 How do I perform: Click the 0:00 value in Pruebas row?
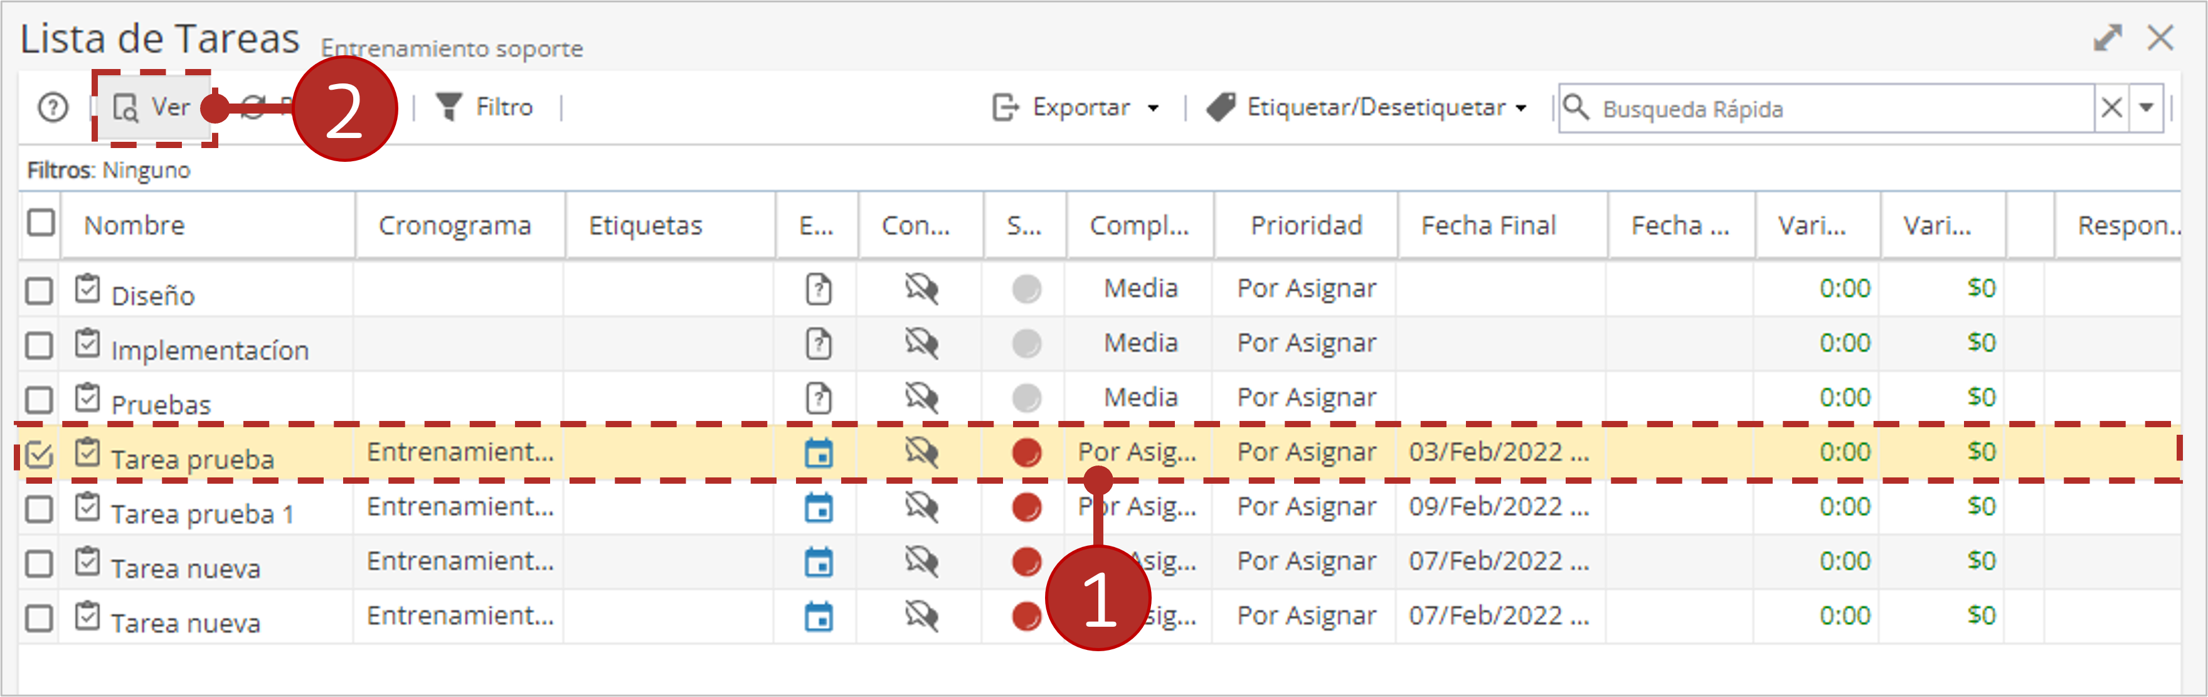pyautogui.click(x=1845, y=397)
